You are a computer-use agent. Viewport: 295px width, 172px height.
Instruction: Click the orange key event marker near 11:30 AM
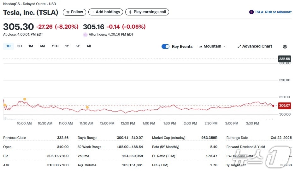tap(87, 107)
